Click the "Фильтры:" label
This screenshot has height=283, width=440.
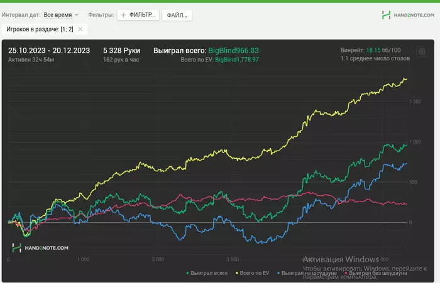click(101, 15)
